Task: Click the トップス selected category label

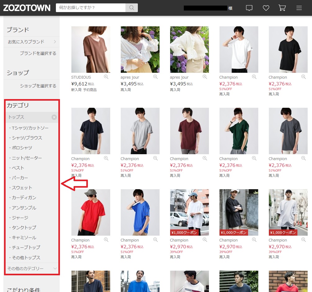Action: [16, 117]
